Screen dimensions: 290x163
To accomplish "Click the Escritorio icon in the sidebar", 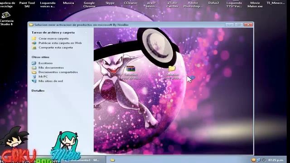I will [34, 63].
